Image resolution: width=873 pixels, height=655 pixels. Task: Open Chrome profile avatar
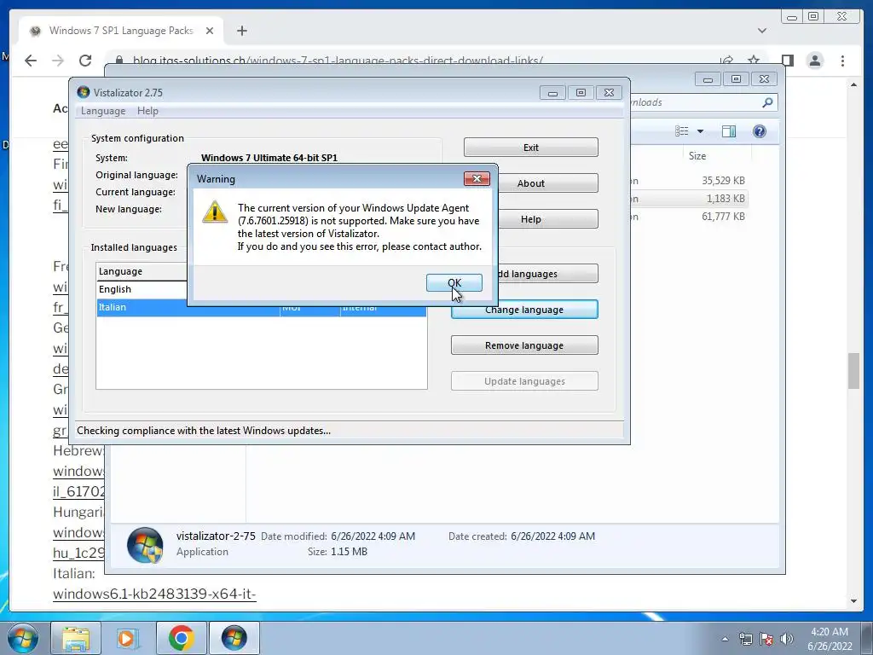(x=814, y=61)
